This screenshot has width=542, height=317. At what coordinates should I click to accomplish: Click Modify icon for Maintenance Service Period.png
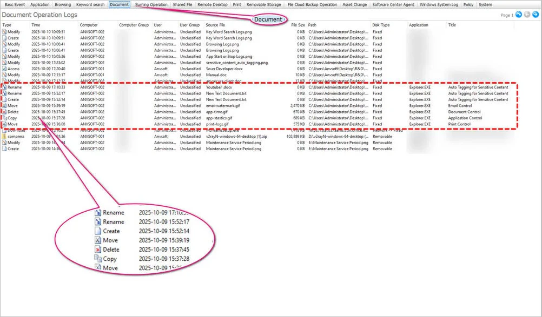tap(4, 143)
